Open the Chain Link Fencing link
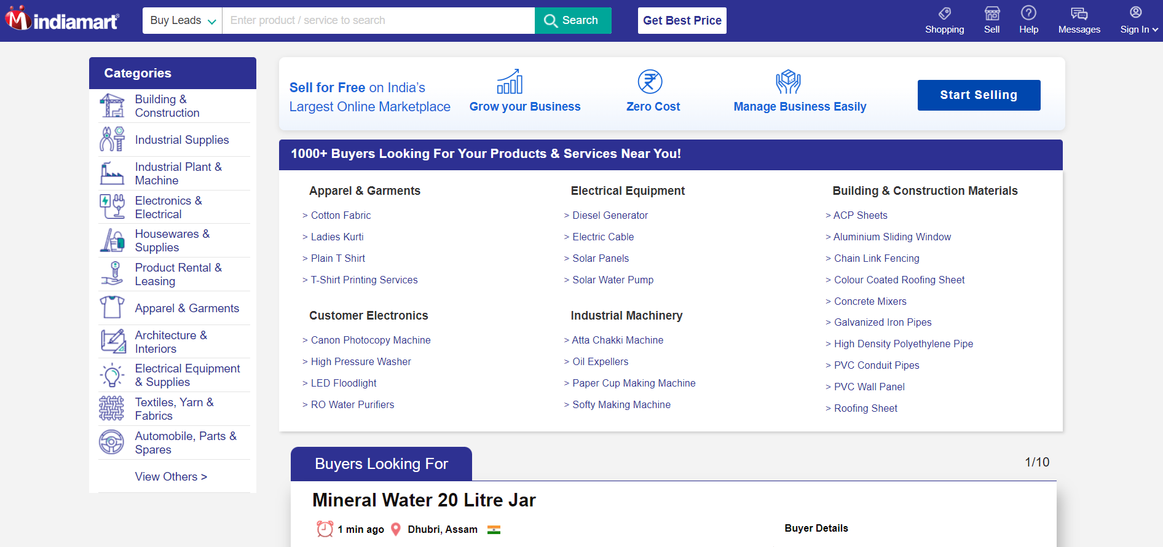 tap(877, 258)
